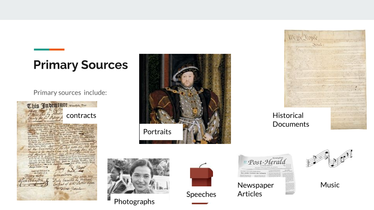Click the 'Photographs' caption
This screenshot has width=374, height=210.
[134, 201]
